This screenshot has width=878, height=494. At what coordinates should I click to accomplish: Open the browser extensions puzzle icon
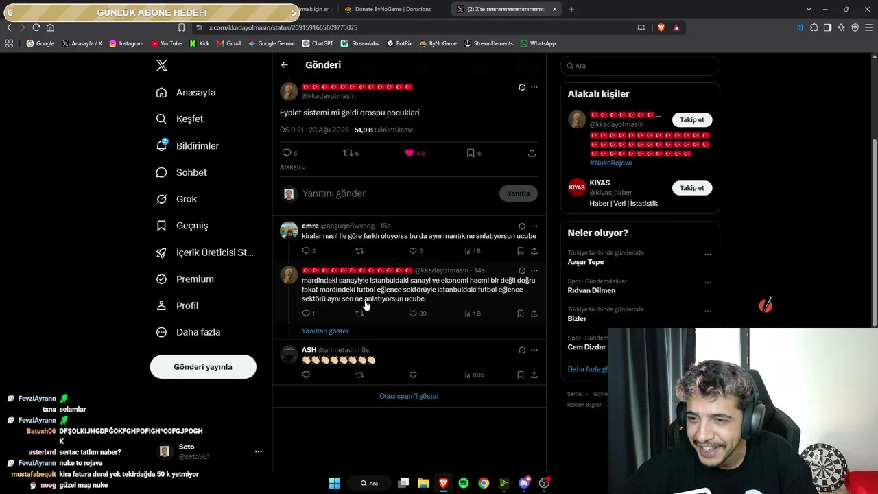(x=814, y=27)
